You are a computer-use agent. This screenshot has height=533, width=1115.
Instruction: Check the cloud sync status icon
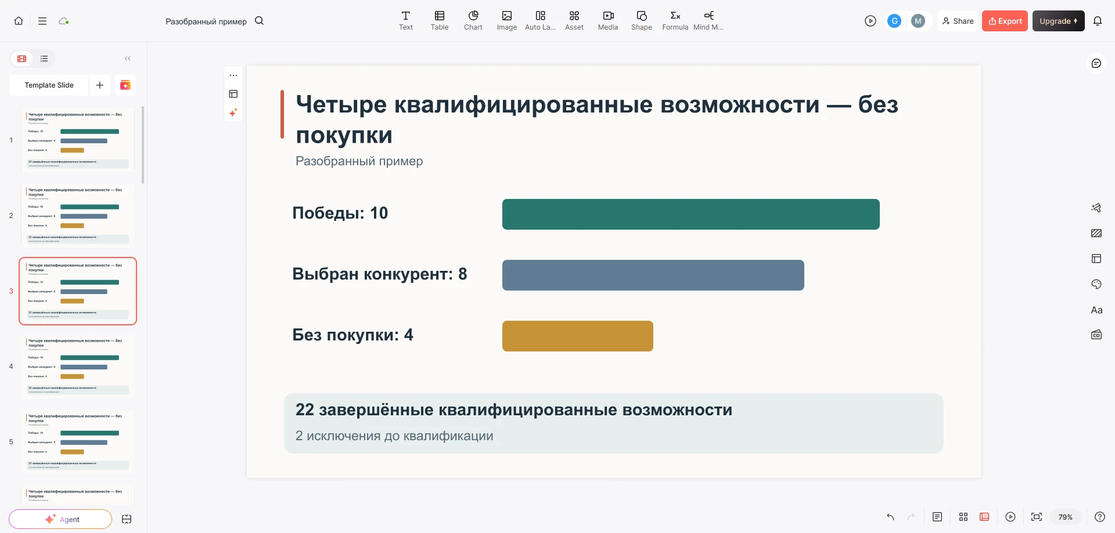[64, 21]
